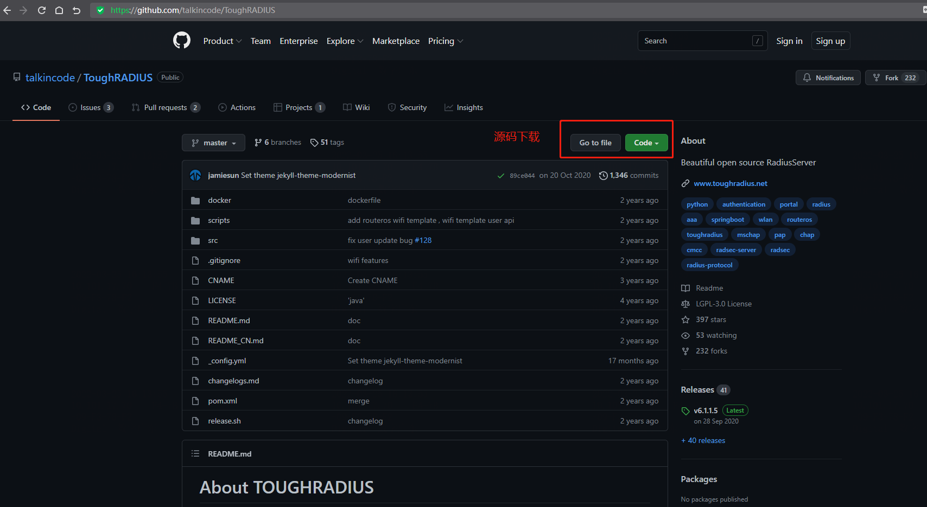Screen dimensions: 927x507
Task: Switch to the Issues tab
Action: click(x=91, y=107)
